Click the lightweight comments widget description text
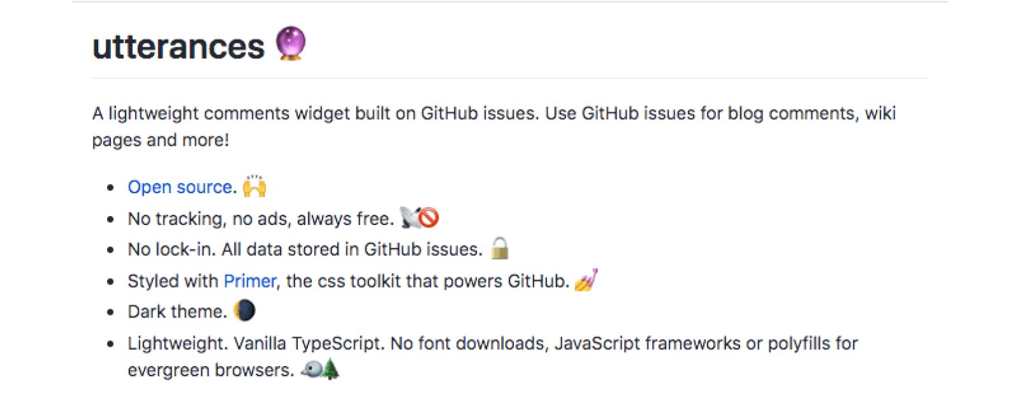This screenshot has width=1020, height=403. [x=494, y=126]
